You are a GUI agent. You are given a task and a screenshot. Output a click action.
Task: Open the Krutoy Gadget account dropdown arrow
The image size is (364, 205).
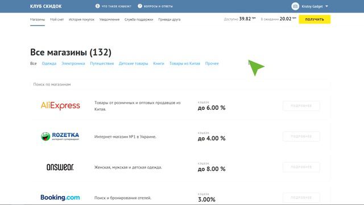(x=326, y=6)
